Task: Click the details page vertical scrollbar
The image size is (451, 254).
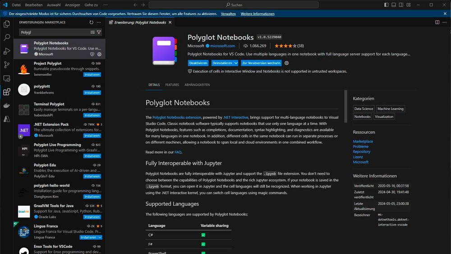Action: coord(345,106)
